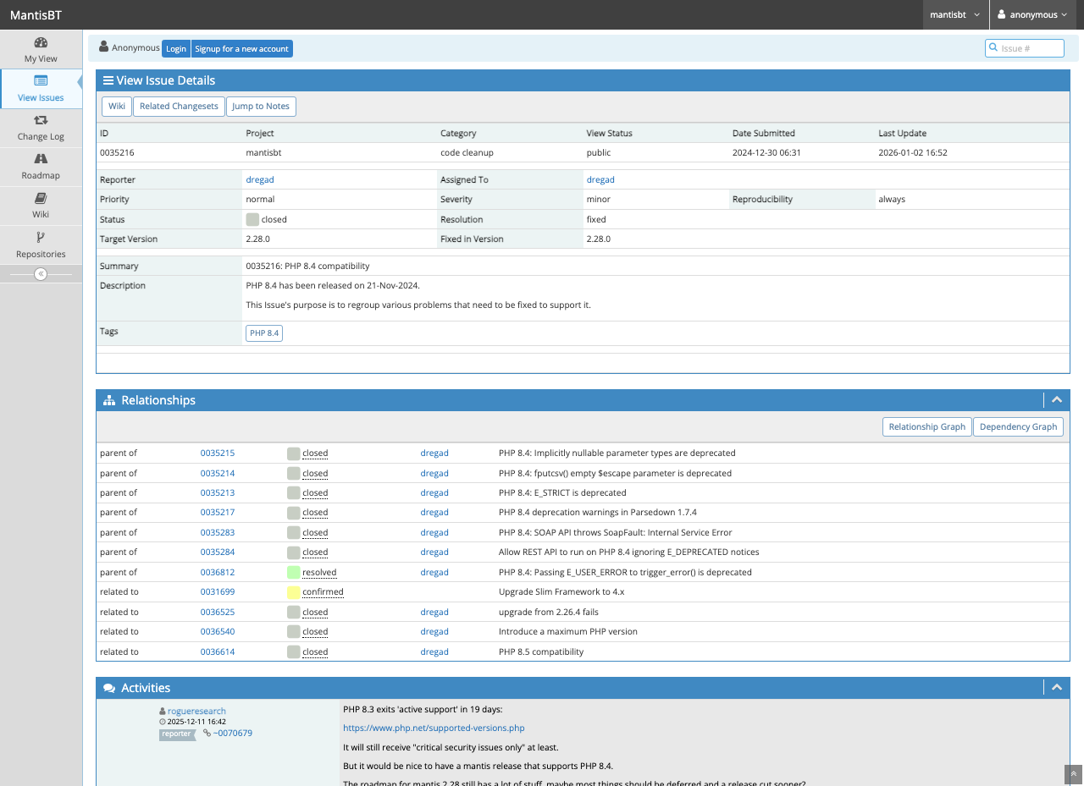Focus the Issue # search field
This screenshot has width=1084, height=786.
(x=1025, y=48)
